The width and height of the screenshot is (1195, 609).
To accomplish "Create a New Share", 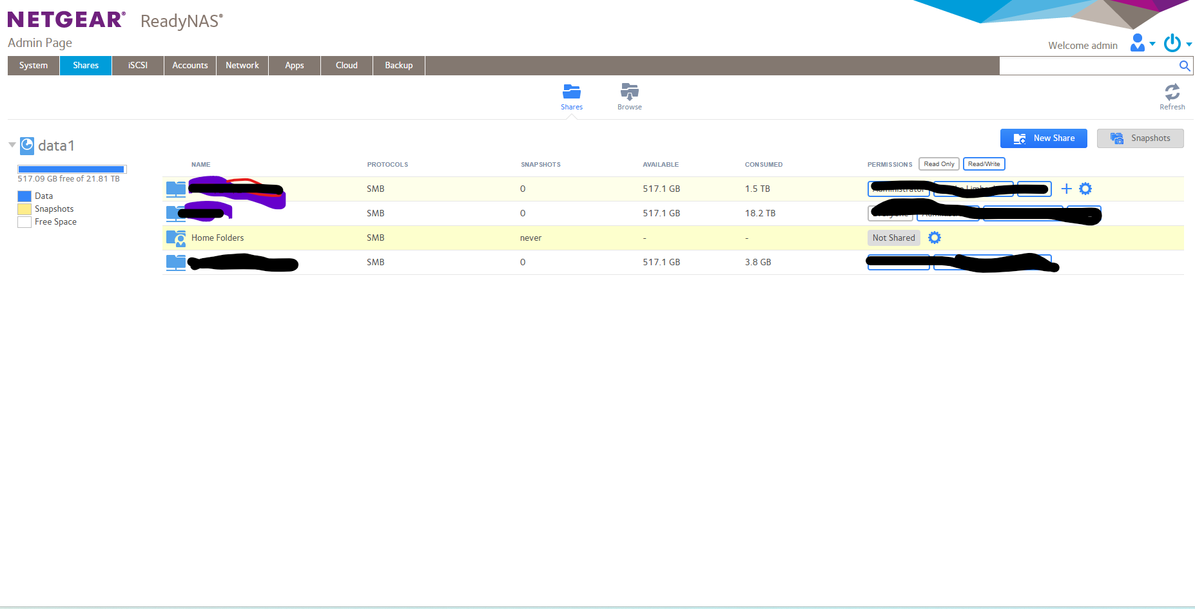I will (x=1044, y=138).
